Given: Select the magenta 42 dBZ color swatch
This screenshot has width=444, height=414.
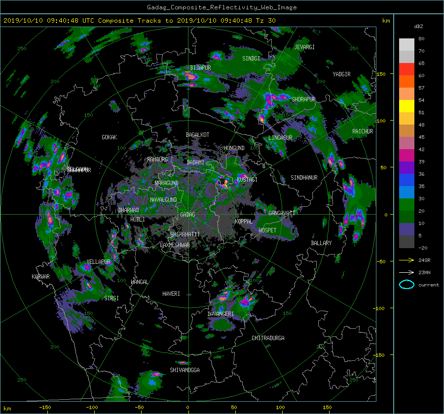Looking at the screenshot, I should click(407, 155).
